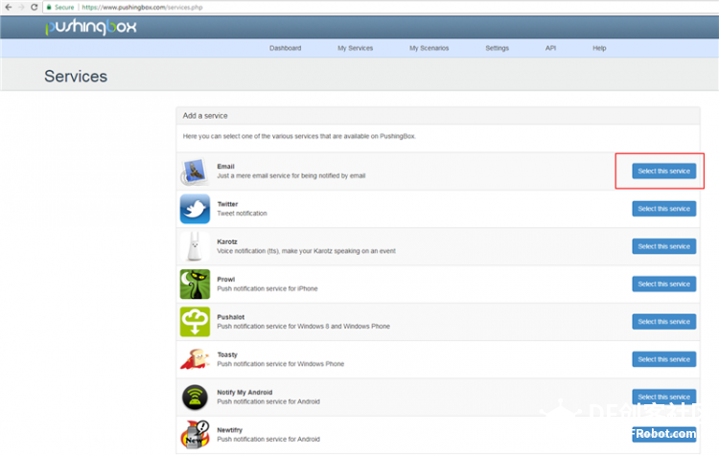Select this service for Email
The image size is (719, 455).
point(664,171)
